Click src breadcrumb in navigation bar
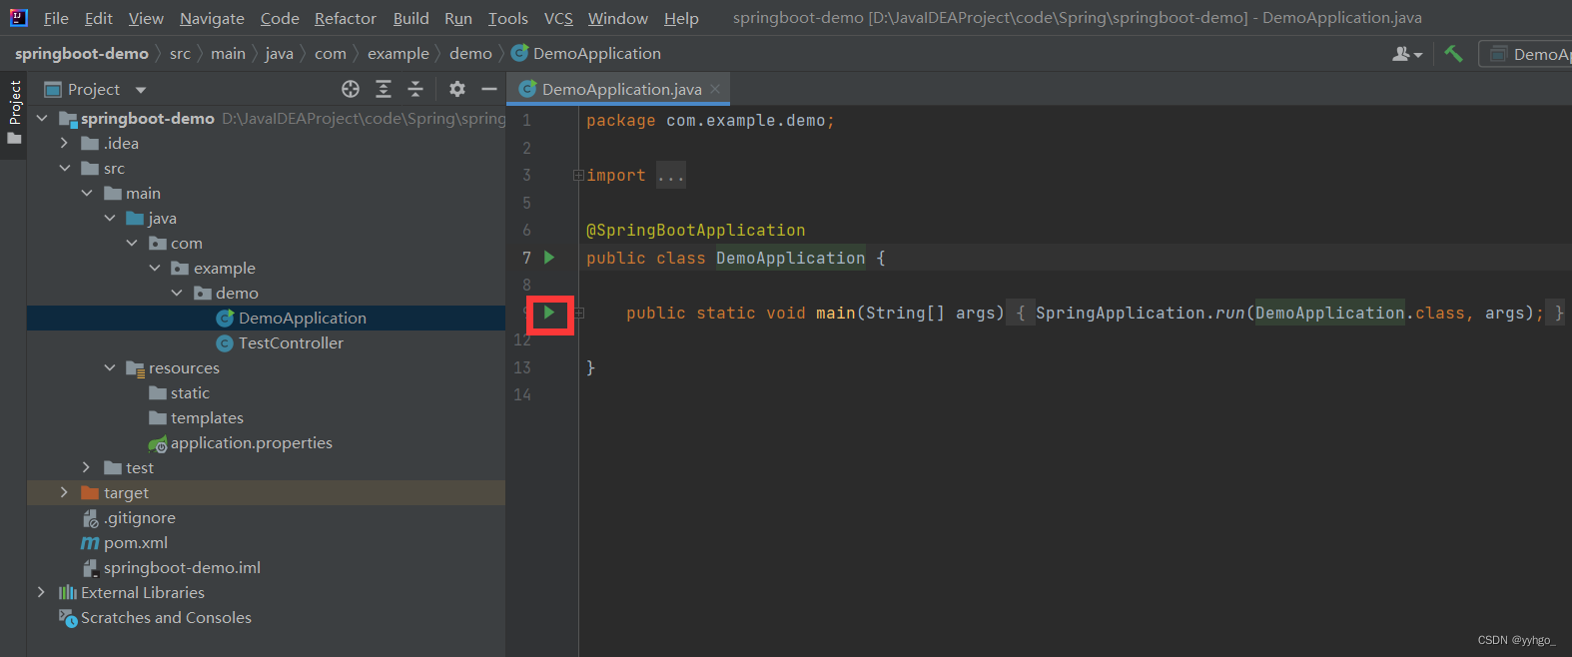The image size is (1572, 657). [x=180, y=54]
